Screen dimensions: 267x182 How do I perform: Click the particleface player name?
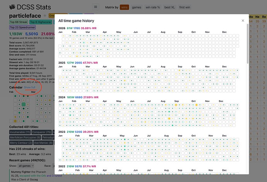click(x=25, y=16)
